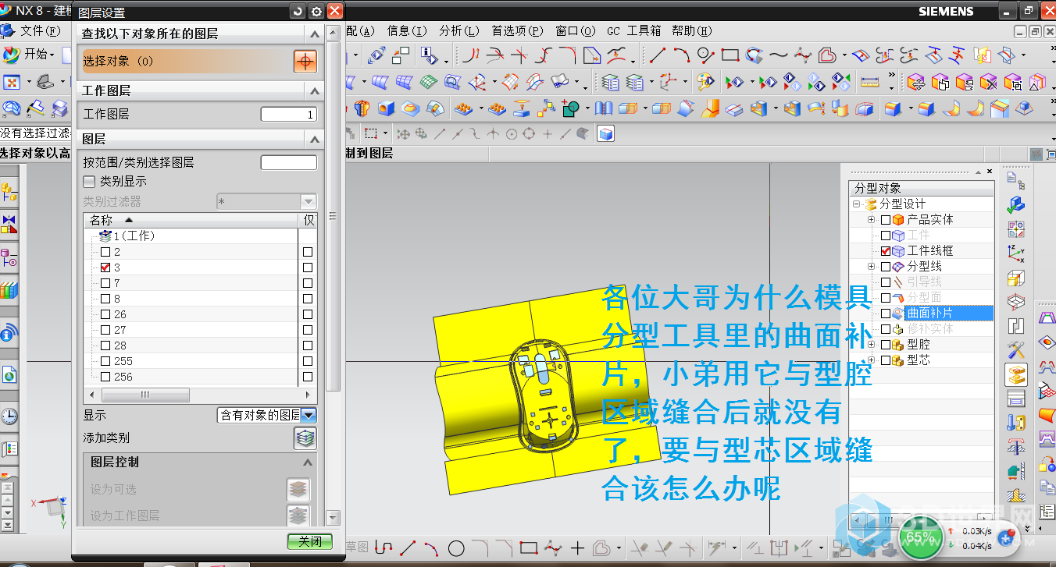Click the dialog vertical scrollbar down arrow
Image resolution: width=1056 pixels, height=567 pixels.
point(333,517)
